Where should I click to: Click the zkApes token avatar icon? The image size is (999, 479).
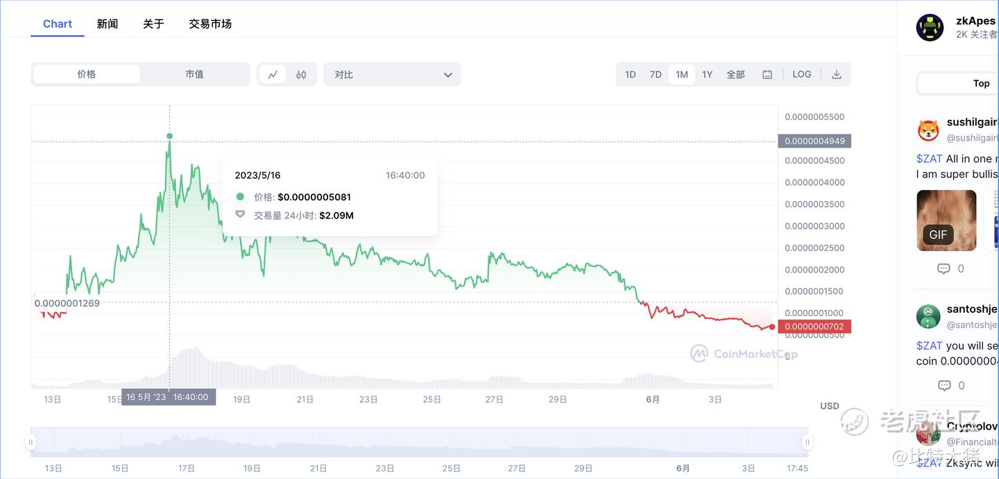[930, 28]
